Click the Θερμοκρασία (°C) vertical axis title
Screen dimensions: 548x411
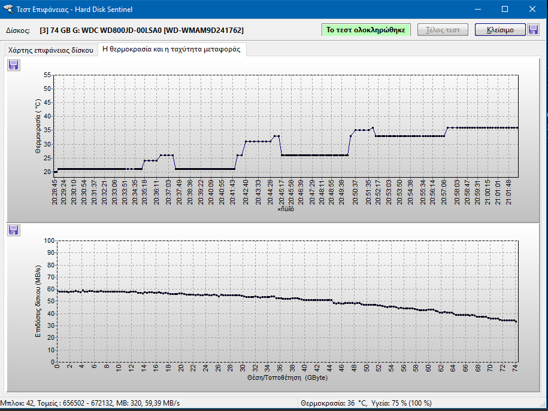[x=38, y=126]
